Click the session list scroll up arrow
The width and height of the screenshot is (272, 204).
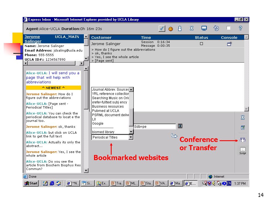246,37
